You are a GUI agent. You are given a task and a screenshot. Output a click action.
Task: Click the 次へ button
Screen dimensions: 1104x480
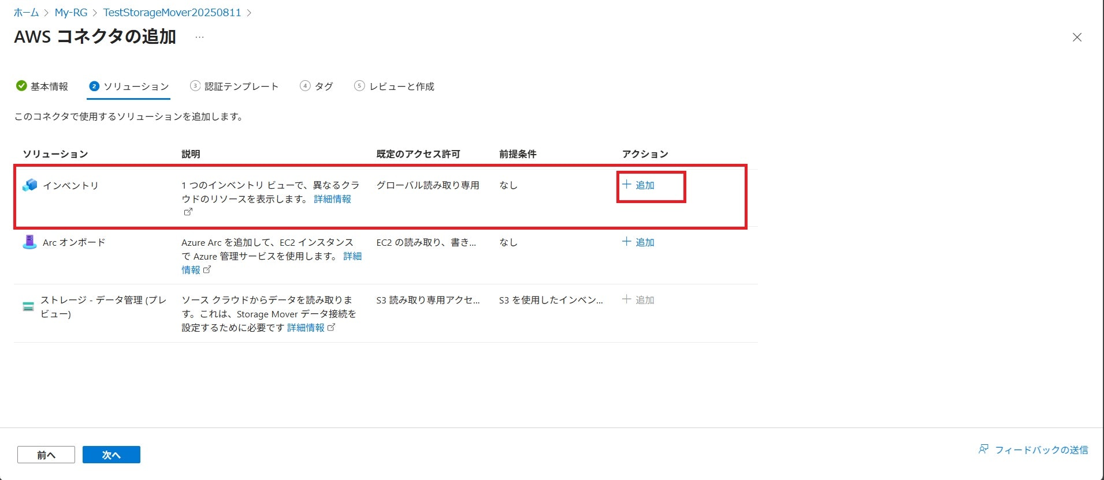[111, 455]
